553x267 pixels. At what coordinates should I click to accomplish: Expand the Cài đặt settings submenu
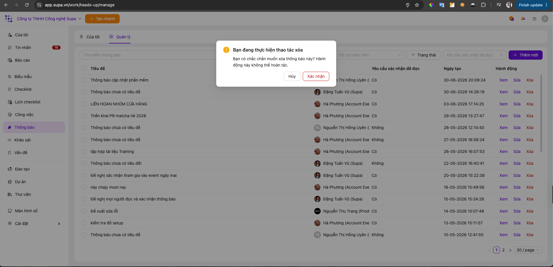coord(34,224)
